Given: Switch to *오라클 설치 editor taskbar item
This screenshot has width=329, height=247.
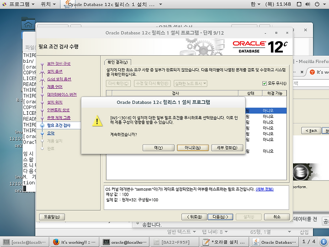Looking at the screenshot, I should point(224,242).
